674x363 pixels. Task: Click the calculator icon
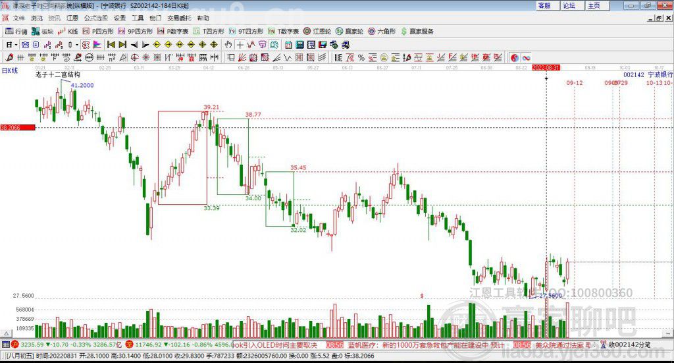pyautogui.click(x=299, y=45)
